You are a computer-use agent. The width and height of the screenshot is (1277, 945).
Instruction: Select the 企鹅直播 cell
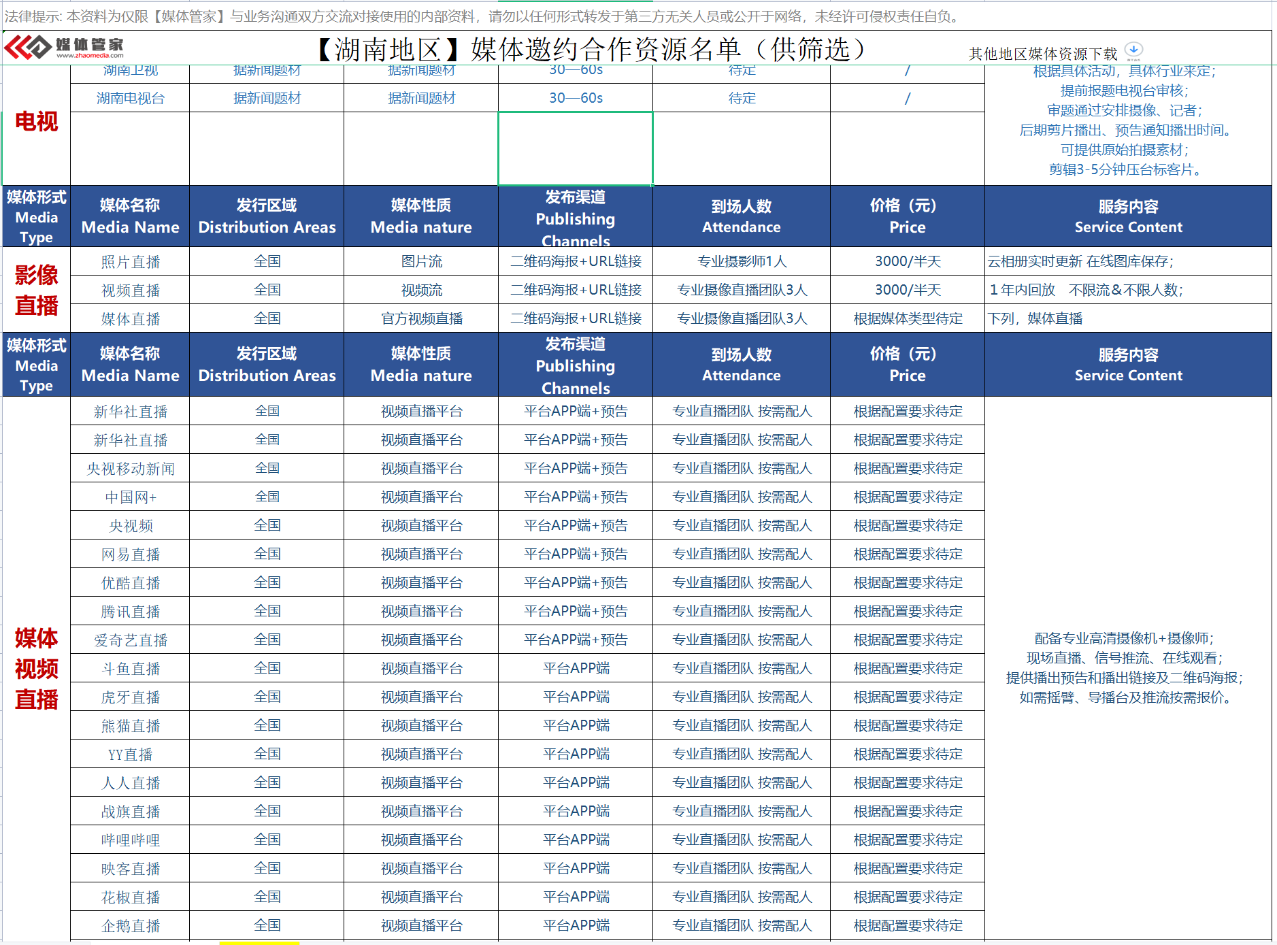130,926
